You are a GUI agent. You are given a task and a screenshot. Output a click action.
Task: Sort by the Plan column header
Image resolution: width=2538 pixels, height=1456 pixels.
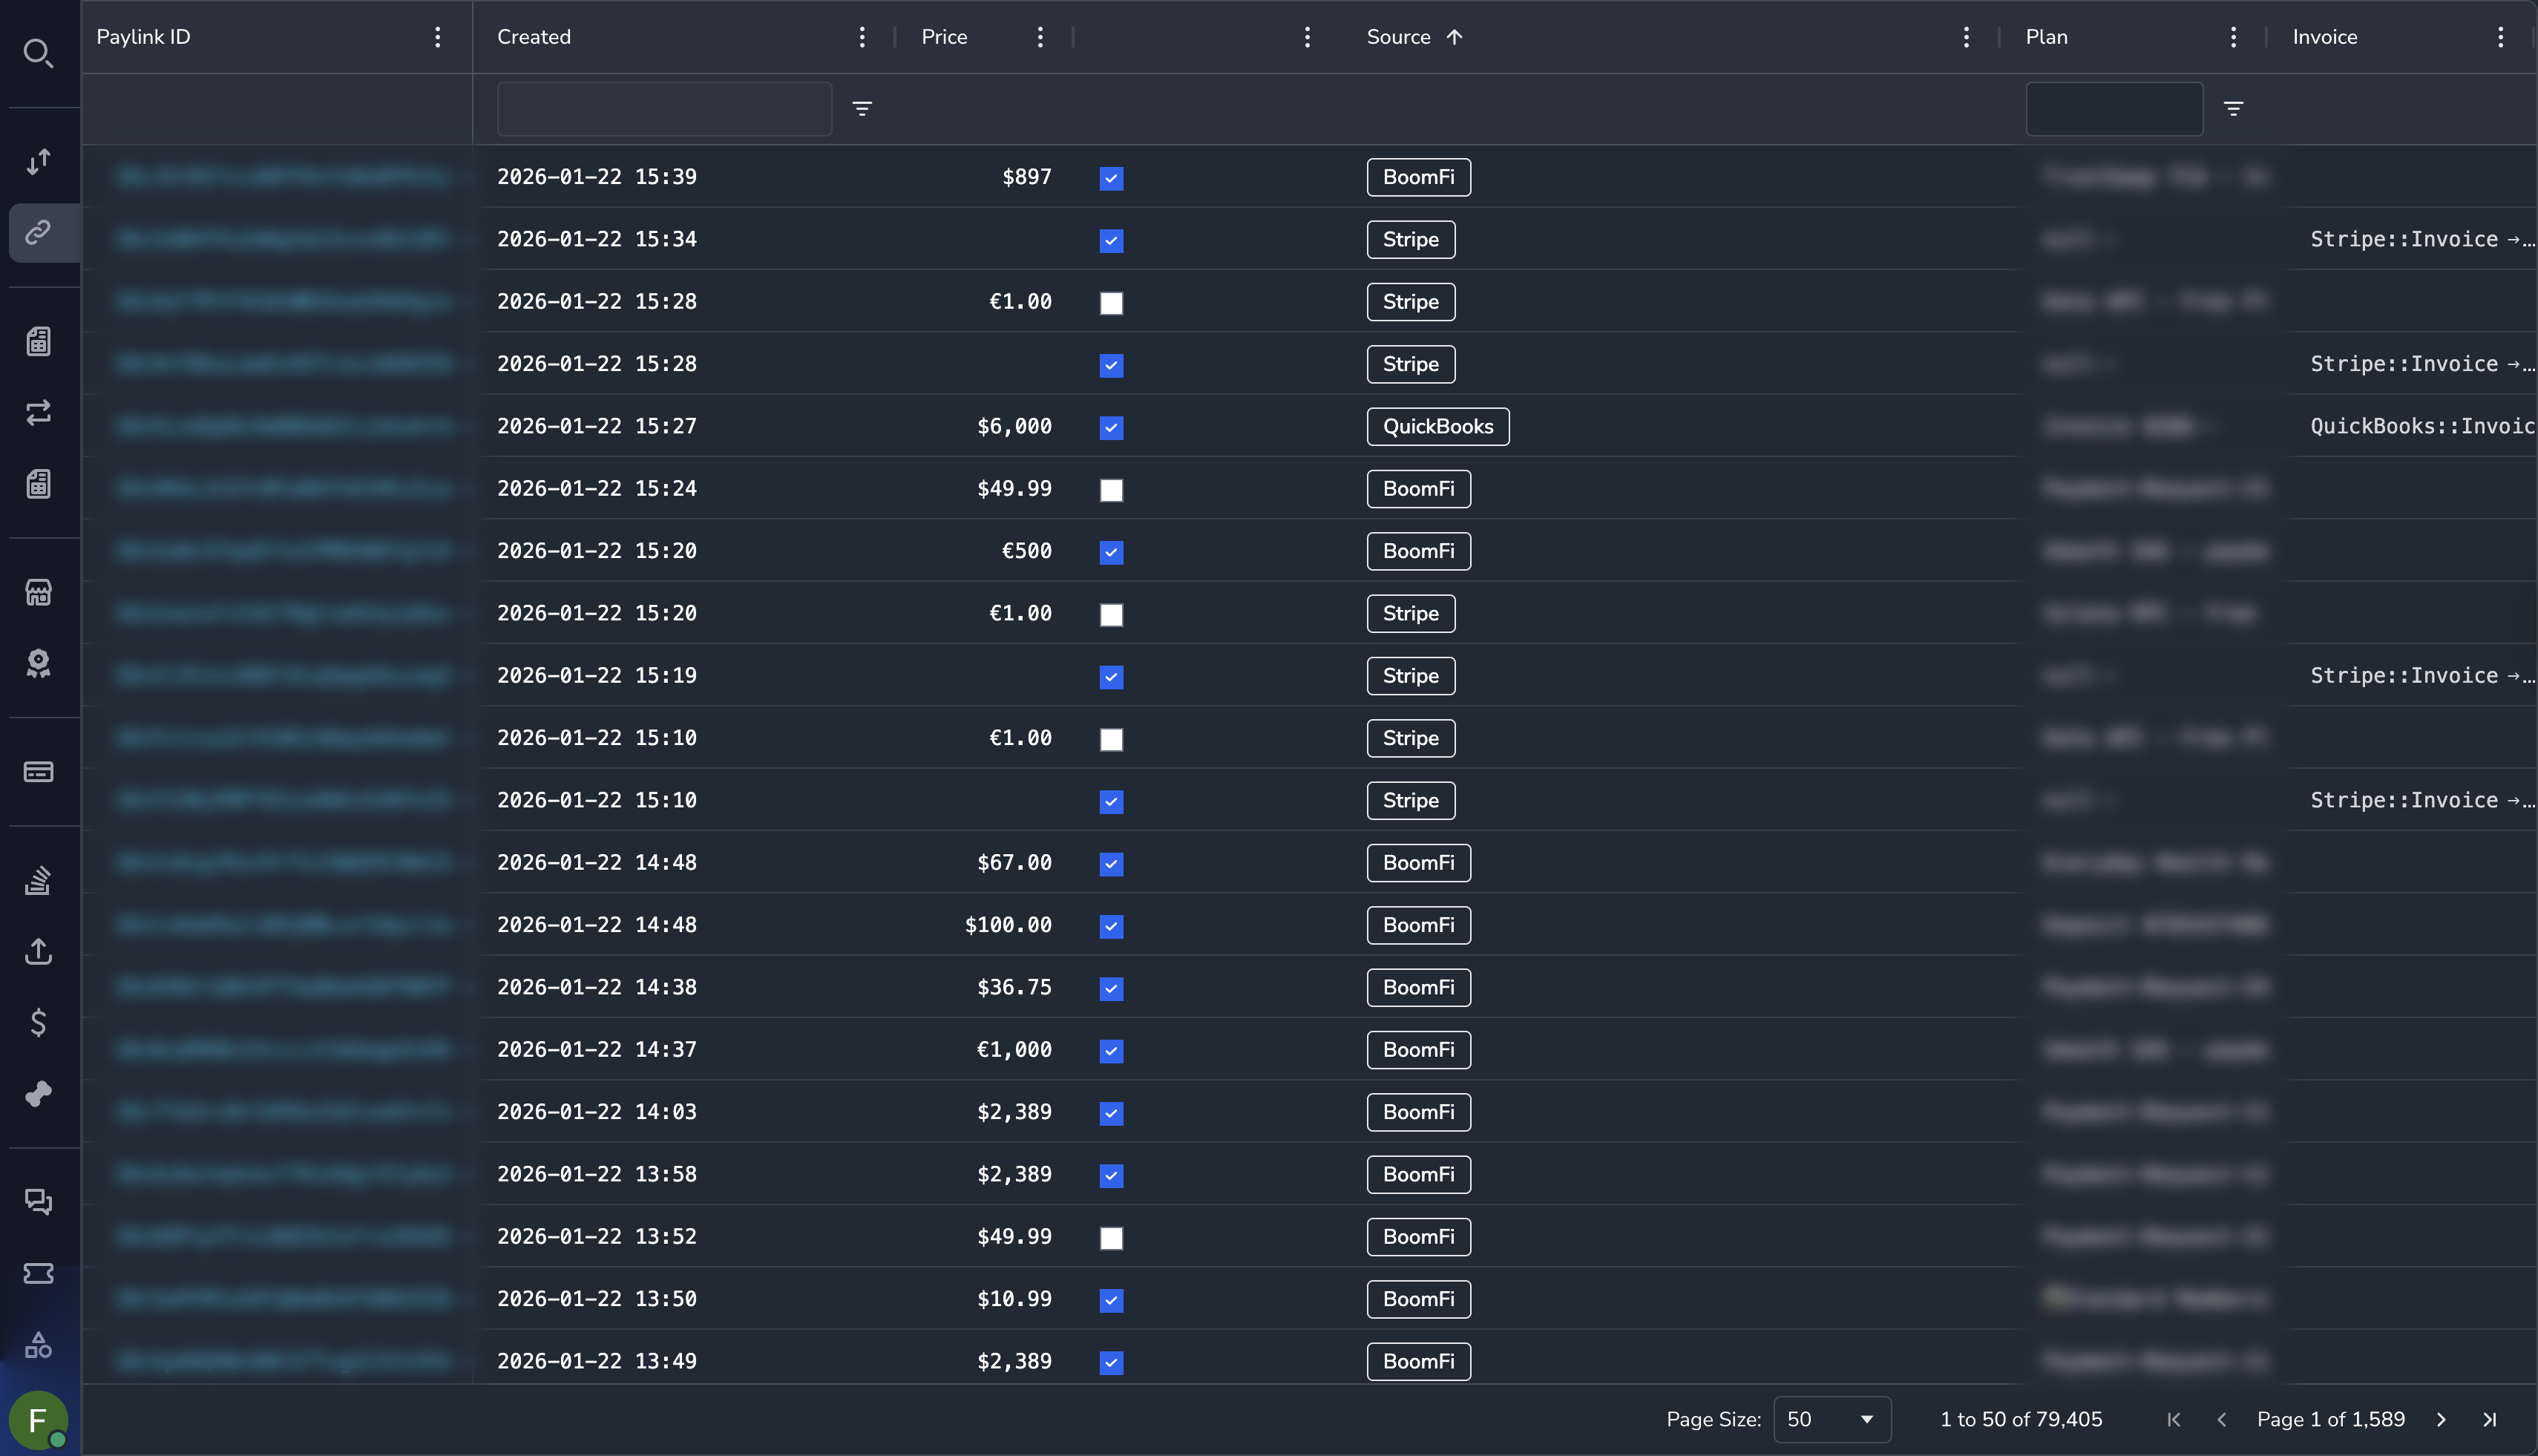[x=2046, y=37]
